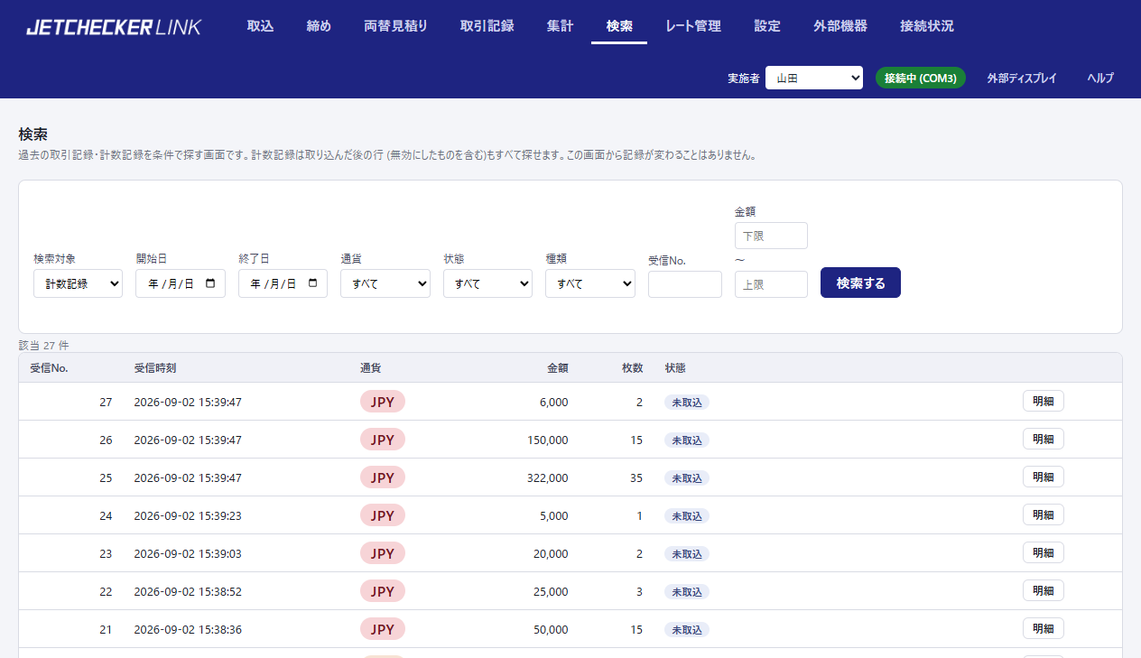This screenshot has height=658, width=1141.
Task: Open the レート管理 tab
Action: 693,26
